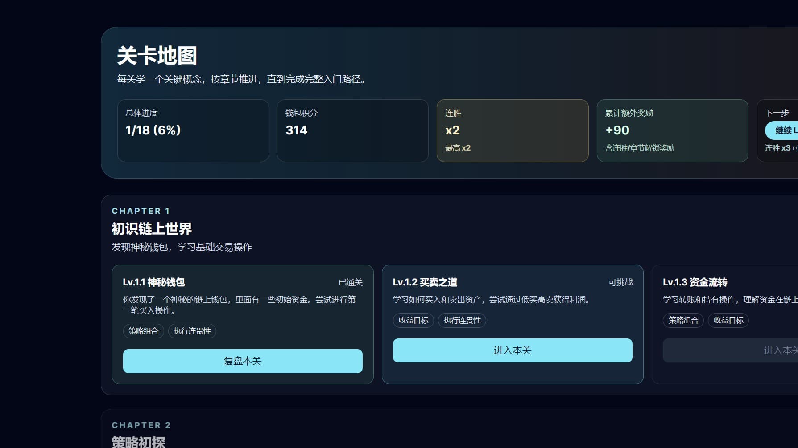Select the 执行连贯性 tag on Lv.1.1

(x=192, y=331)
